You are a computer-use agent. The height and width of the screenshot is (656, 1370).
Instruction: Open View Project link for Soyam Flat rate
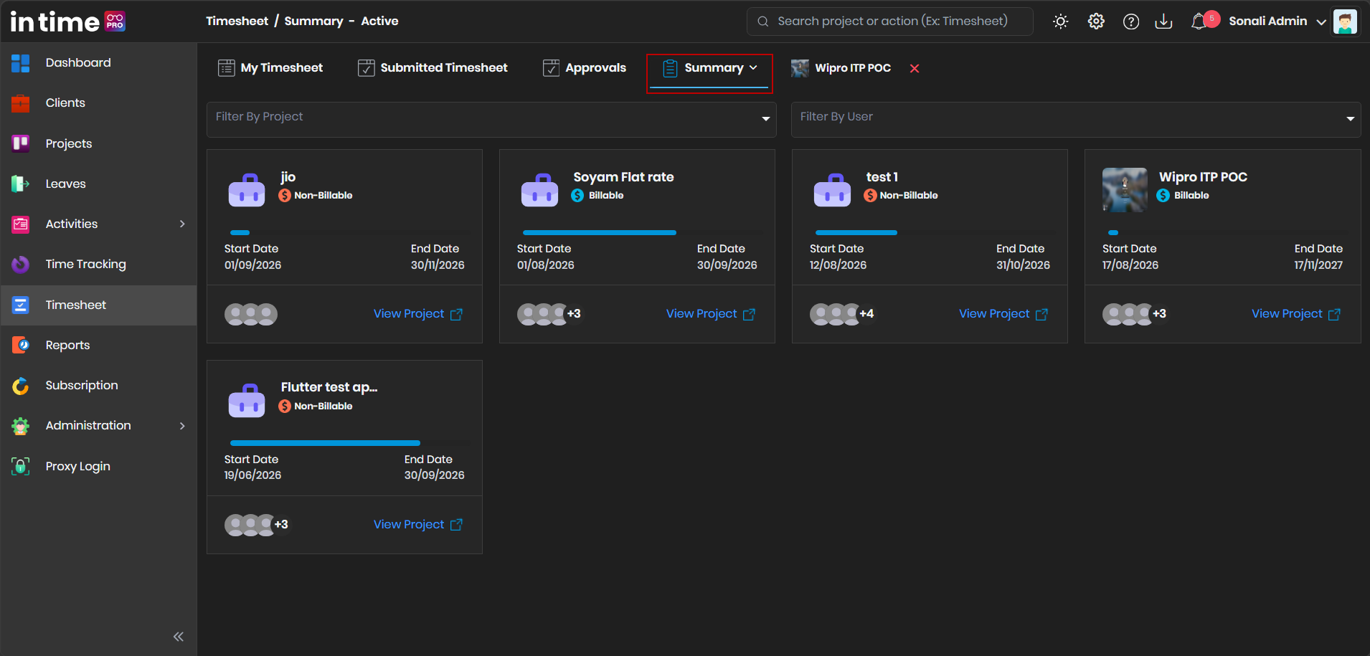(711, 314)
